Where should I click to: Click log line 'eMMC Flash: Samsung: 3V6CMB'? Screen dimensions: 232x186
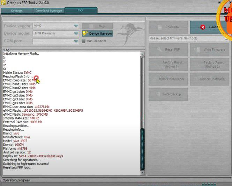click(25, 115)
